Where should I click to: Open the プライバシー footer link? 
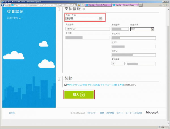tap(92, 113)
